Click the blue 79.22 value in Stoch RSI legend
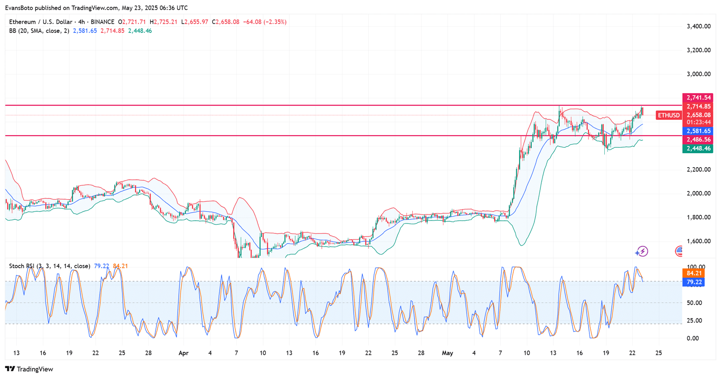 click(x=101, y=266)
